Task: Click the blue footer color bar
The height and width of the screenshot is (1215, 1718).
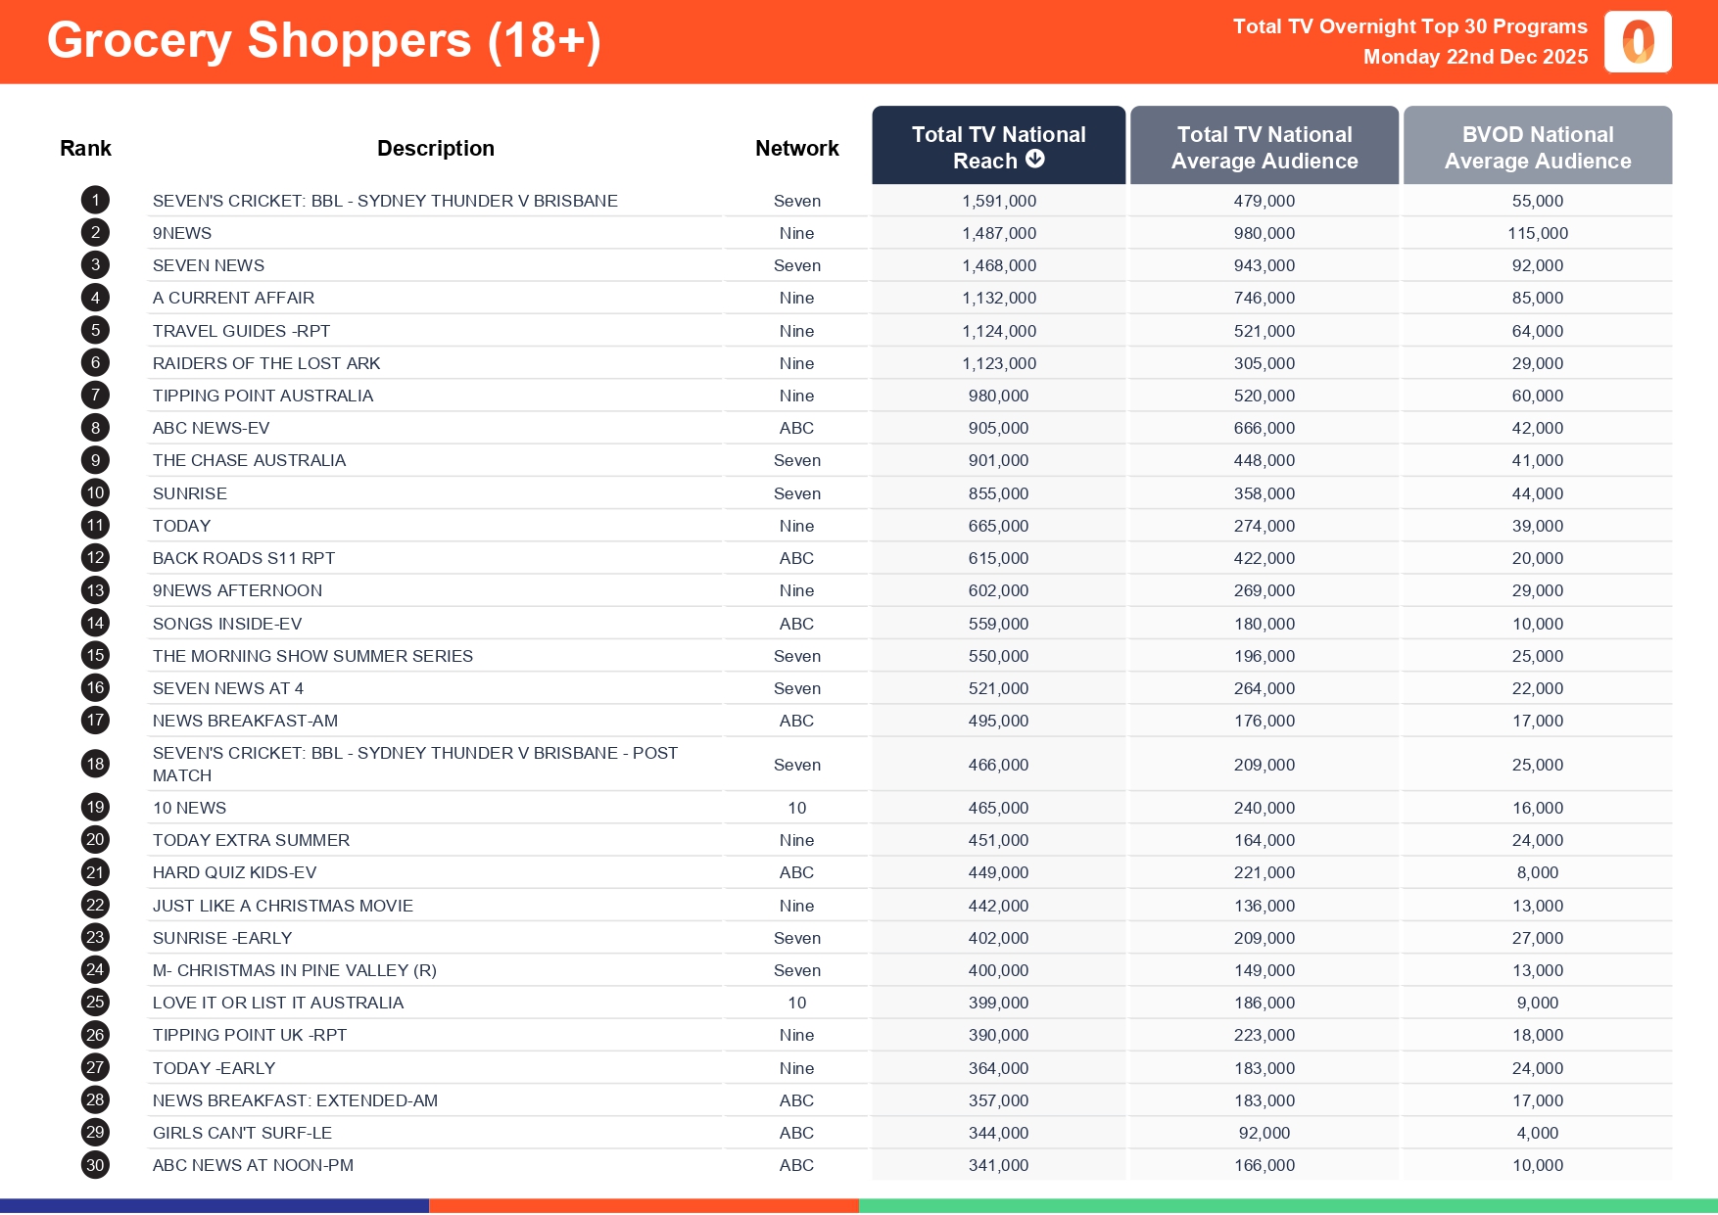Action: (x=215, y=1206)
